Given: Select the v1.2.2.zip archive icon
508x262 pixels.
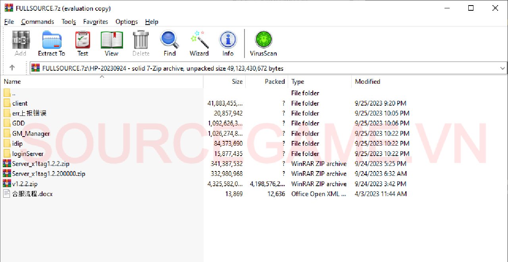Looking at the screenshot, I should pyautogui.click(x=7, y=184).
